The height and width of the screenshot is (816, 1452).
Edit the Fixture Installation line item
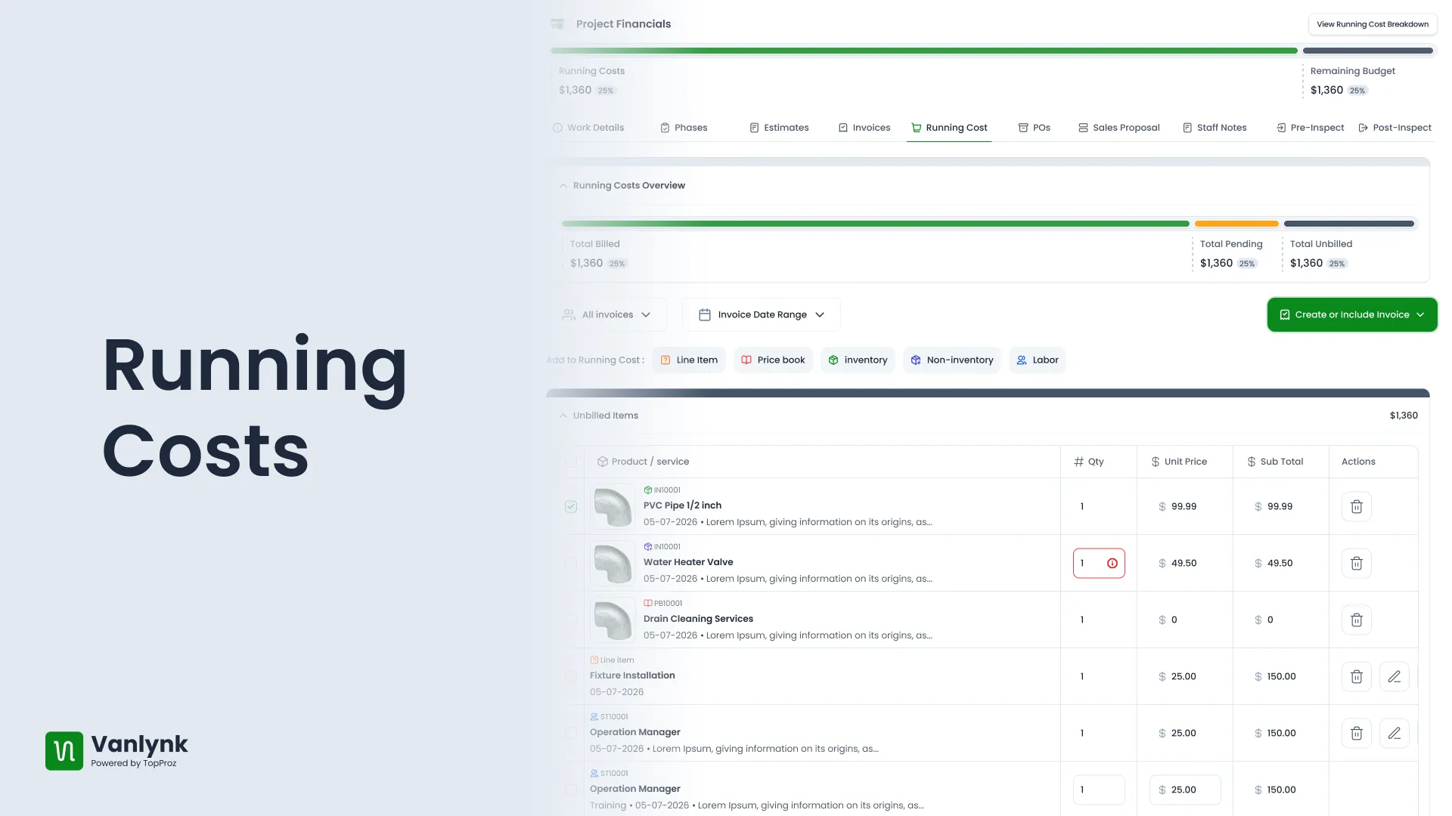(1394, 676)
